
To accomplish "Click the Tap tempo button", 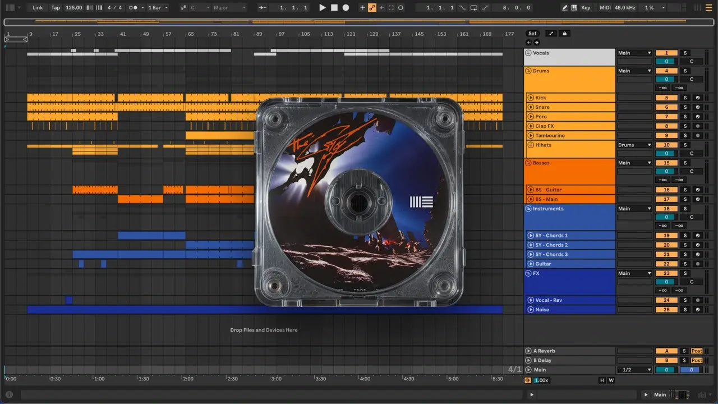I will click(56, 8).
